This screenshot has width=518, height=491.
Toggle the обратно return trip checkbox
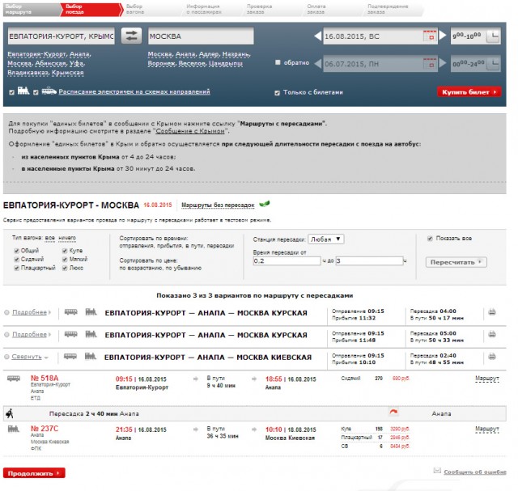click(x=278, y=62)
